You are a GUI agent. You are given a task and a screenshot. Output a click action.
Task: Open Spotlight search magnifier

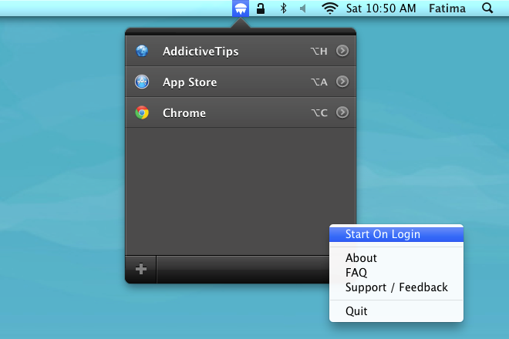(487, 8)
